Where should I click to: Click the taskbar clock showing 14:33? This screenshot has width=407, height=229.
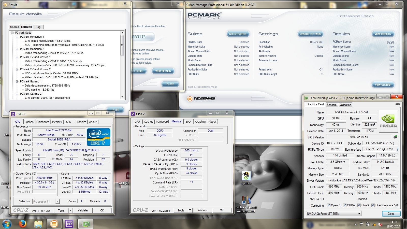(x=393, y=224)
